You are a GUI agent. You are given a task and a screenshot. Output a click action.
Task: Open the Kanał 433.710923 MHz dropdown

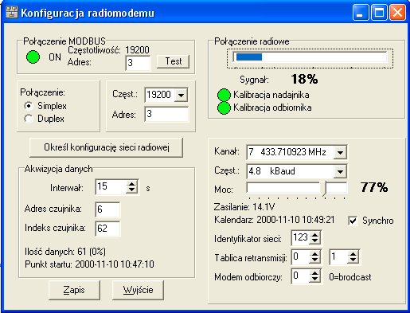pos(340,152)
